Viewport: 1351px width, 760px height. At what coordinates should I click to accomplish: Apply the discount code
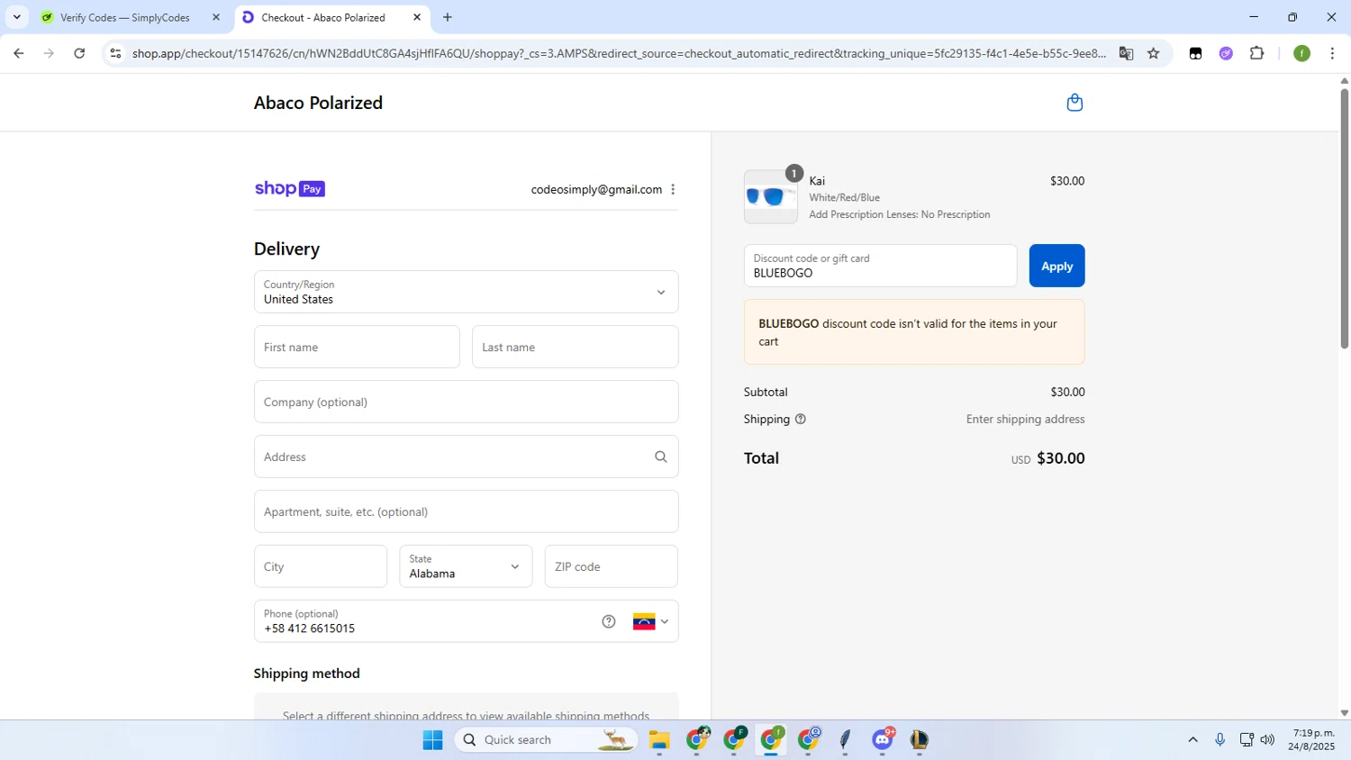point(1056,266)
